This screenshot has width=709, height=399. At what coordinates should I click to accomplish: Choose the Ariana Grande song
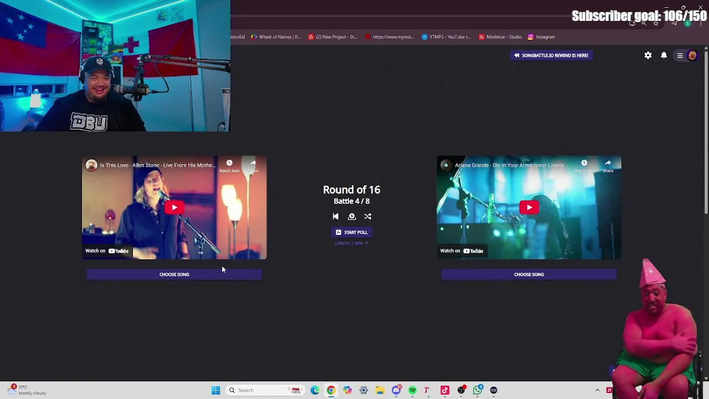(529, 274)
